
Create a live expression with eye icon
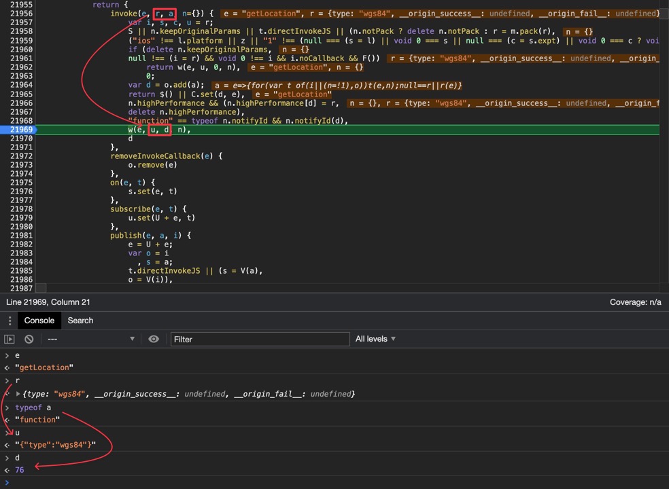(154, 339)
